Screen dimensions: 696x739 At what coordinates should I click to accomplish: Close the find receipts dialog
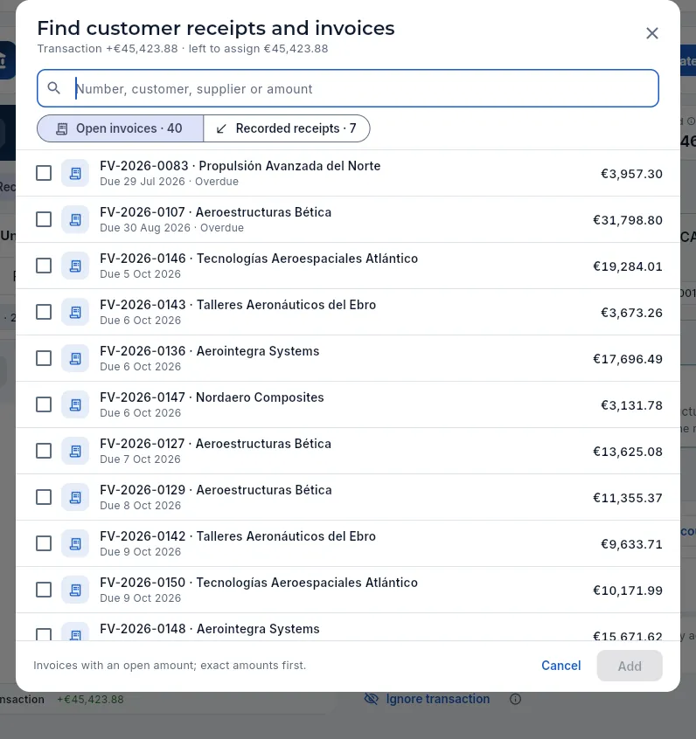pyautogui.click(x=651, y=33)
